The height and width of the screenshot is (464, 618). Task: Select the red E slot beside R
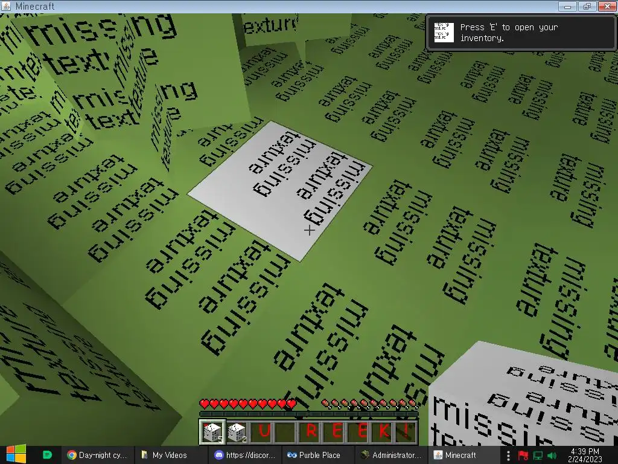pos(334,431)
